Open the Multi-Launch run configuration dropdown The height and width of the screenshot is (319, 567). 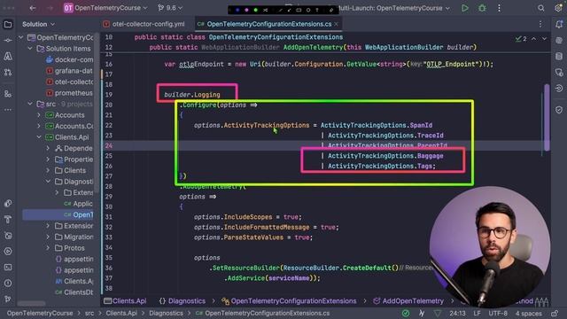394,8
